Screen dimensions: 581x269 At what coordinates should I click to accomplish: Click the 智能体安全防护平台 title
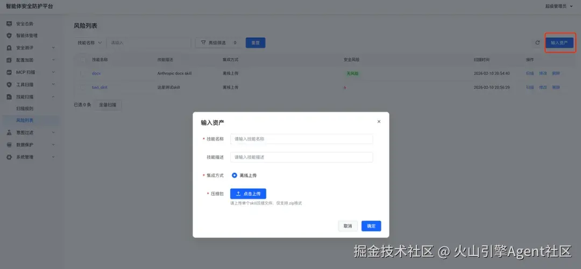[x=29, y=6]
